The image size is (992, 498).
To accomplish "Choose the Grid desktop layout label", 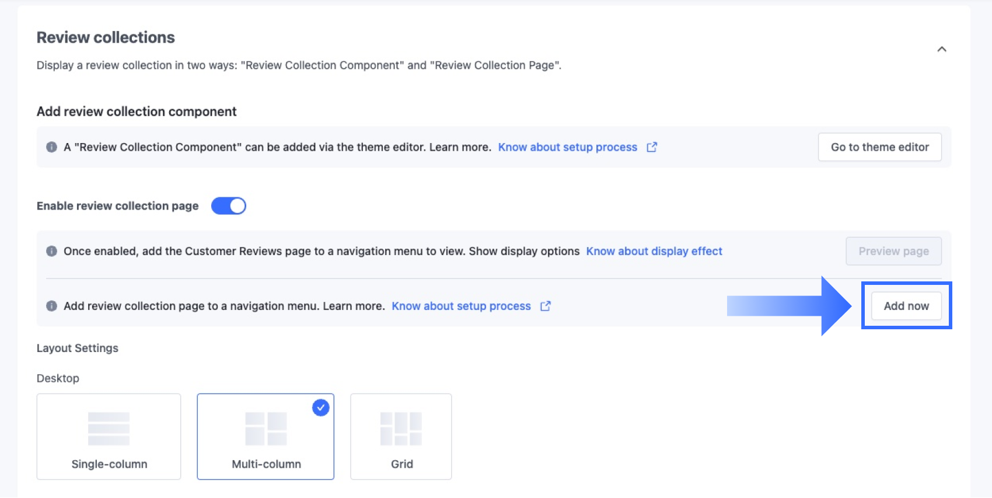I will coord(401,464).
